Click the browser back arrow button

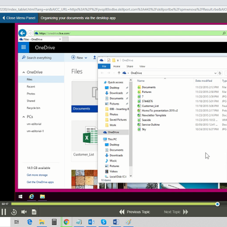tap(22, 33)
